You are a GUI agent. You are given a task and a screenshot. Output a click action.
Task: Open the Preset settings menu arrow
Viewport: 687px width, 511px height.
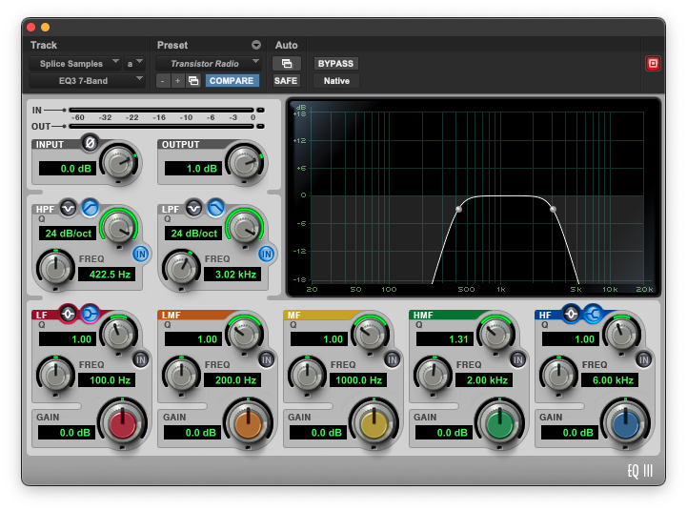tap(255, 45)
